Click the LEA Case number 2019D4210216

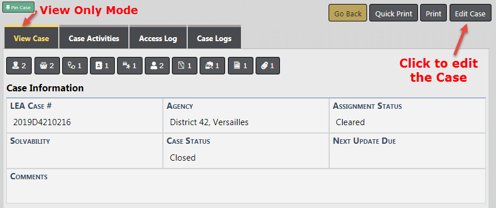pos(42,122)
